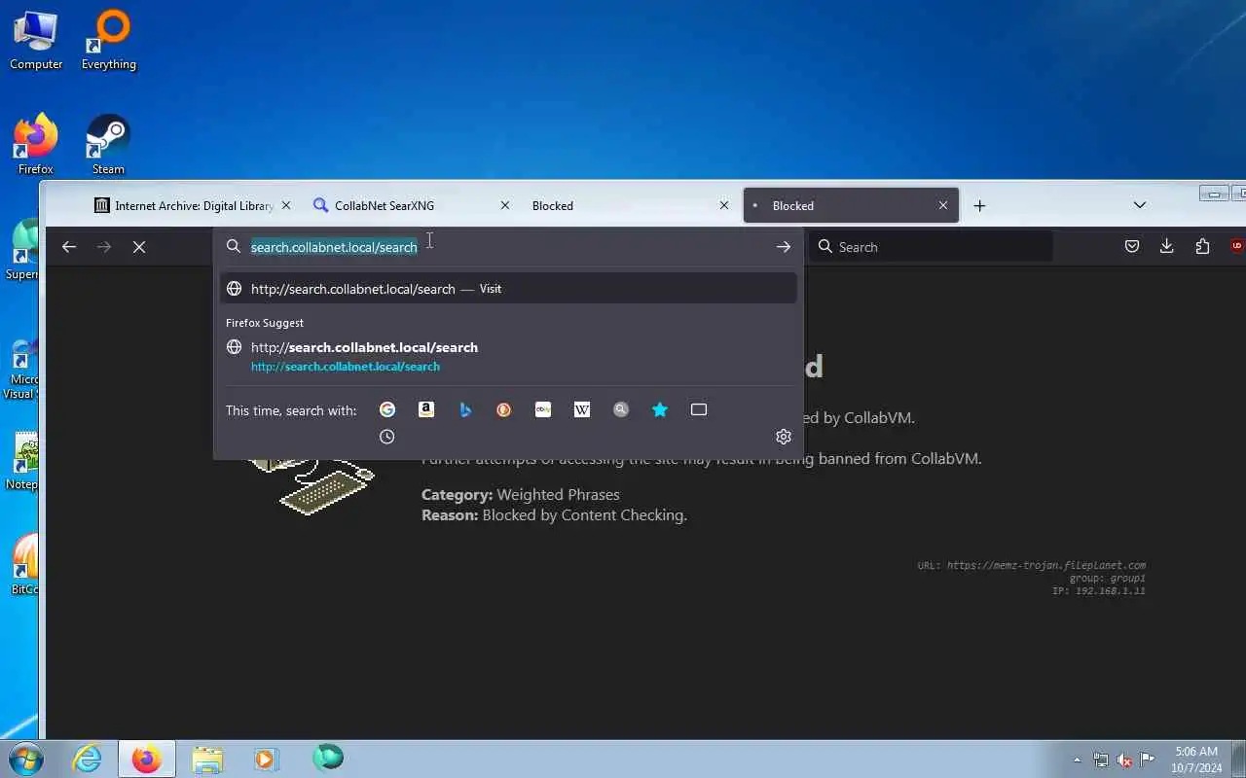The width and height of the screenshot is (1246, 778).
Task: Search this time with DuckDuckGo
Action: pyautogui.click(x=504, y=409)
